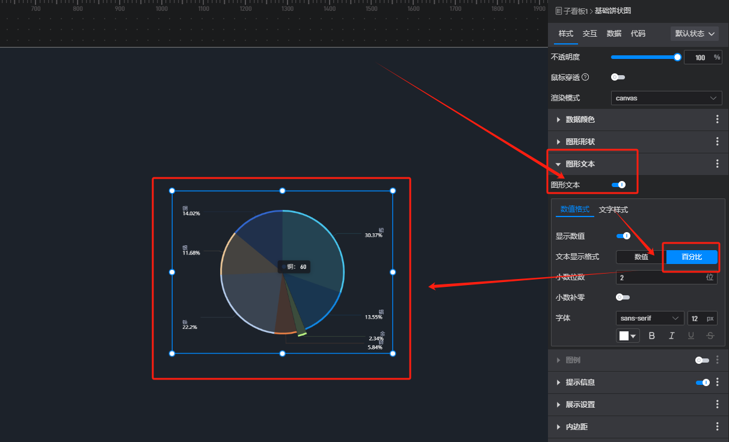Expand the 图例 section
The height and width of the screenshot is (442, 729).
coord(558,360)
